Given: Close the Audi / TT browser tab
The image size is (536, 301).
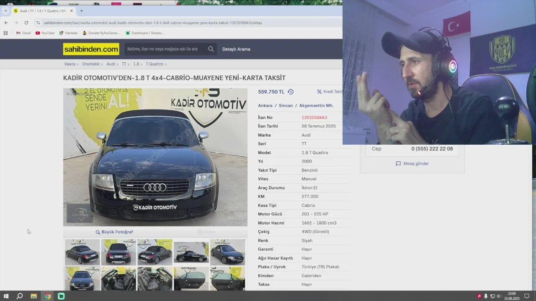Looking at the screenshot, I should [x=71, y=11].
